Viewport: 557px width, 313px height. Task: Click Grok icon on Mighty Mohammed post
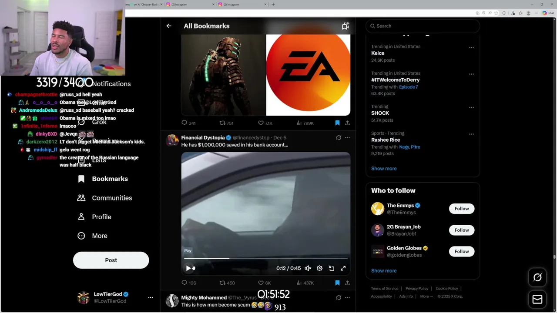(x=339, y=298)
